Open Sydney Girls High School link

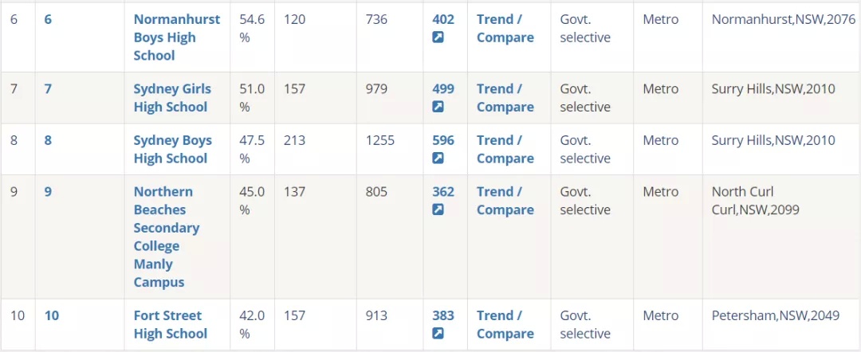[172, 98]
